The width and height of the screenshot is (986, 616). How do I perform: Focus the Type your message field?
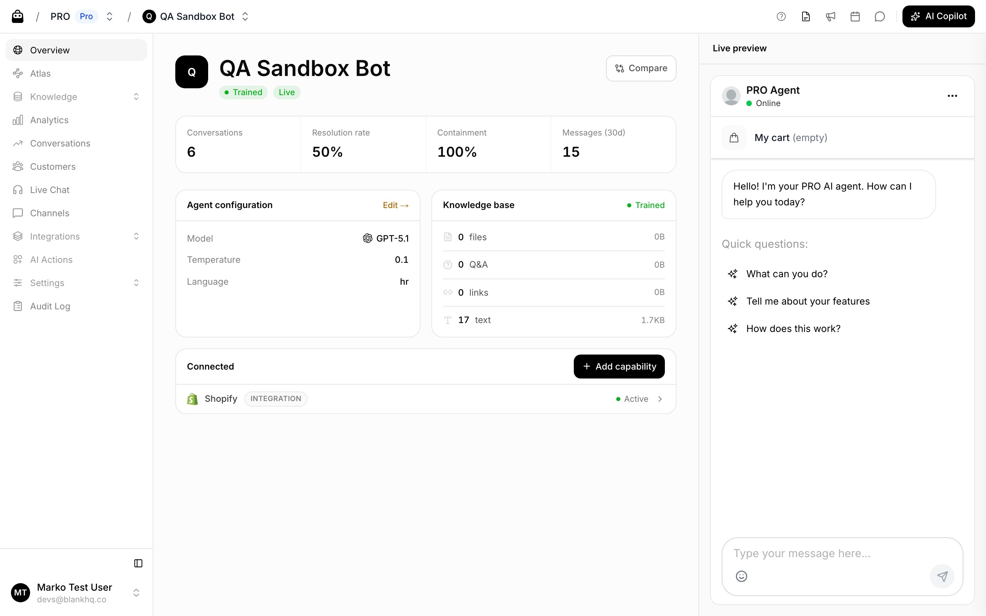click(842, 553)
